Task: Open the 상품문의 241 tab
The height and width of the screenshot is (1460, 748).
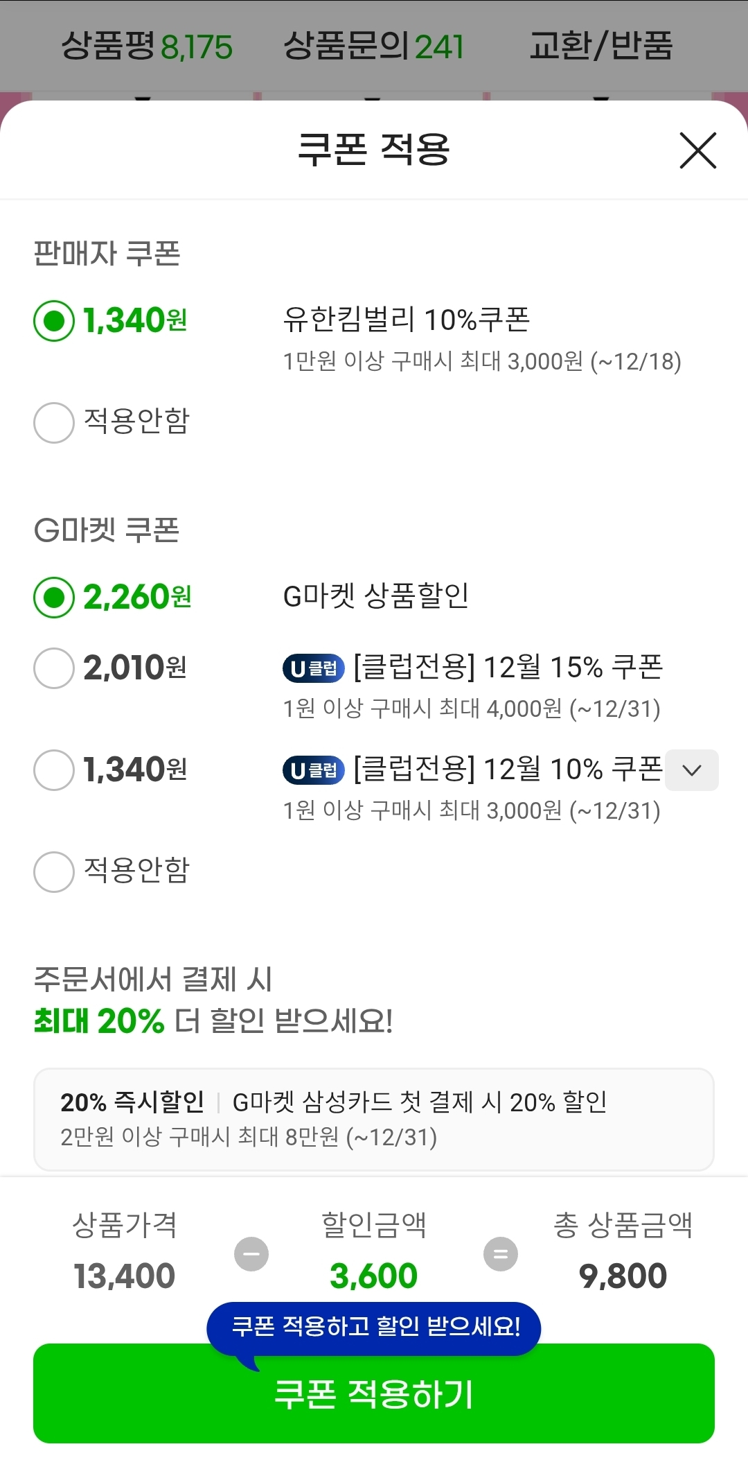Action: pyautogui.click(x=373, y=46)
